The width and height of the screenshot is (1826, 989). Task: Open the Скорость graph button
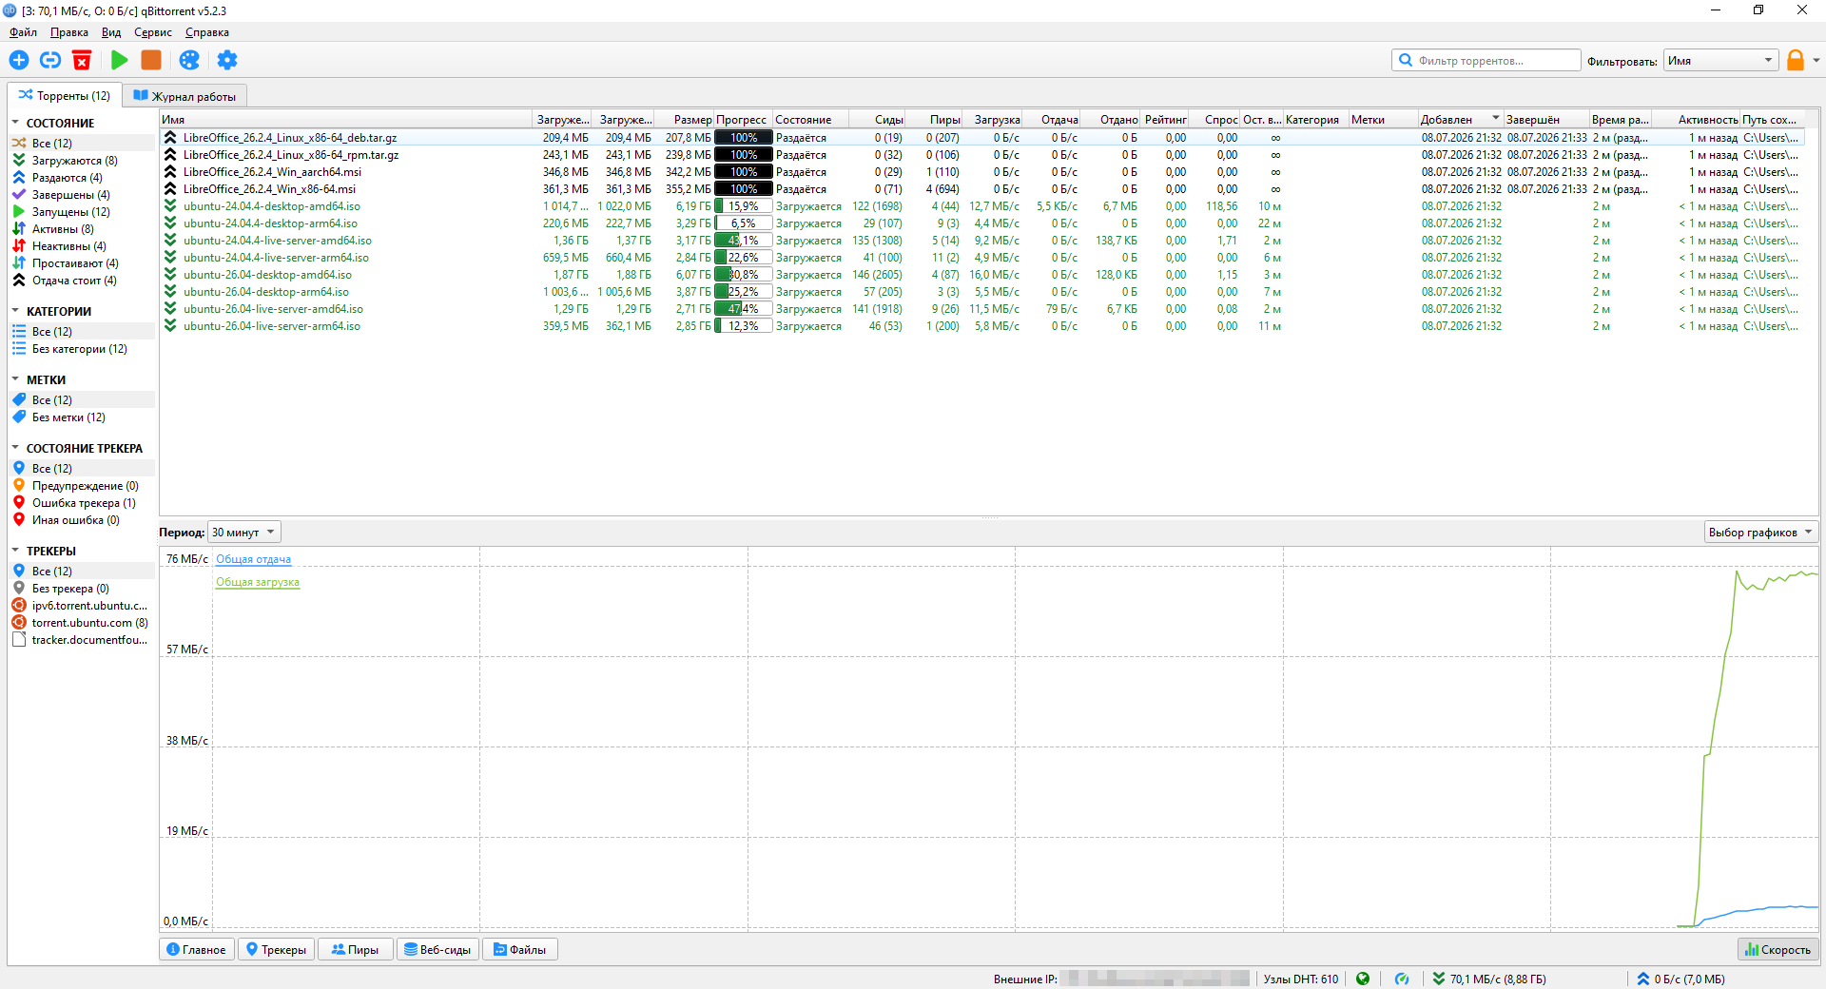click(x=1777, y=949)
